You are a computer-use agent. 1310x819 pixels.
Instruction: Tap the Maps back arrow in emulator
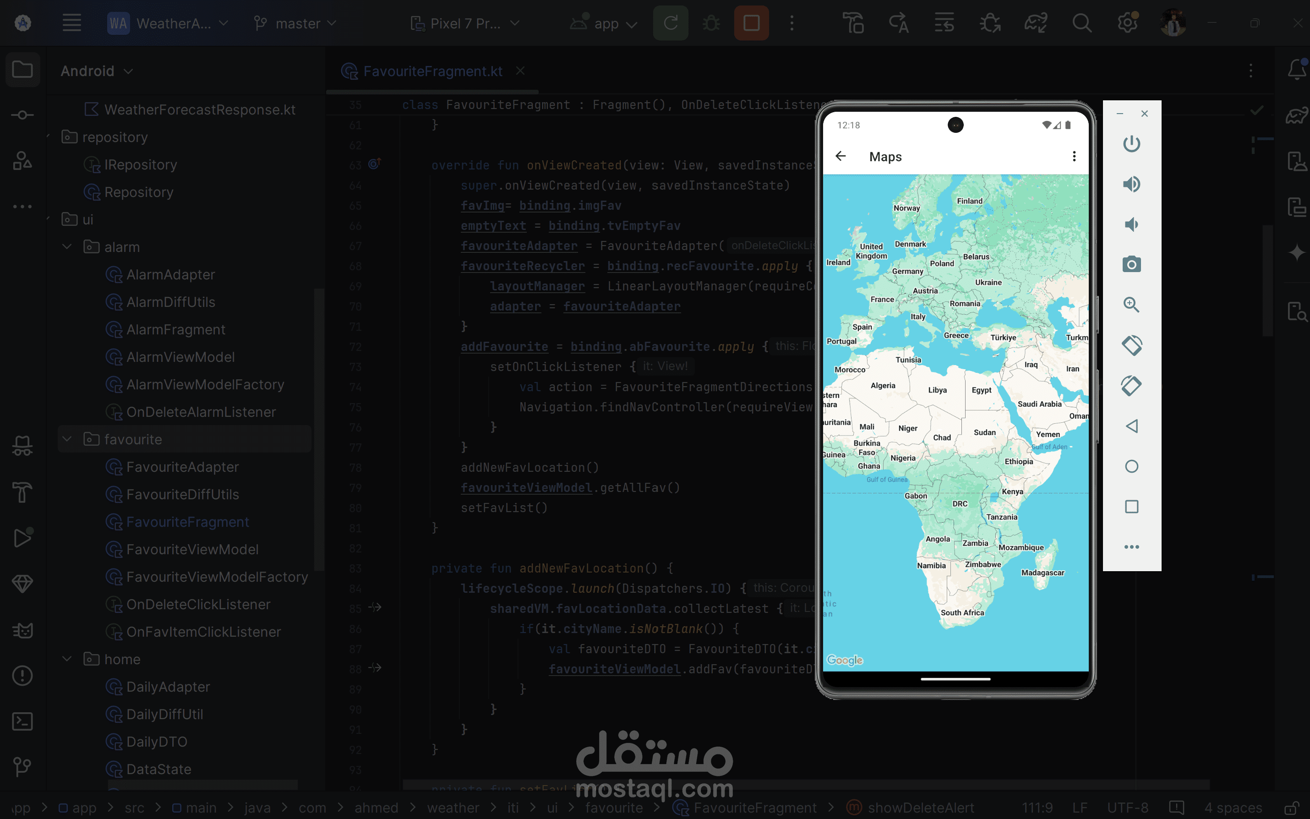[x=841, y=156]
